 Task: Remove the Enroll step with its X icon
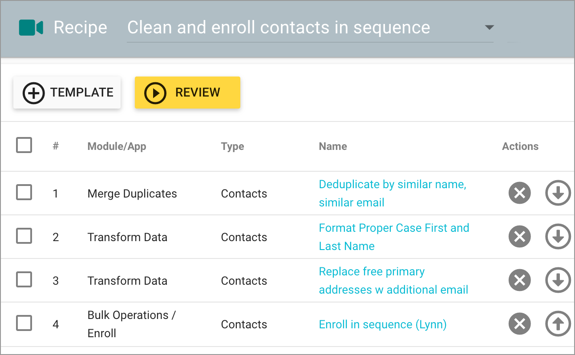click(519, 324)
